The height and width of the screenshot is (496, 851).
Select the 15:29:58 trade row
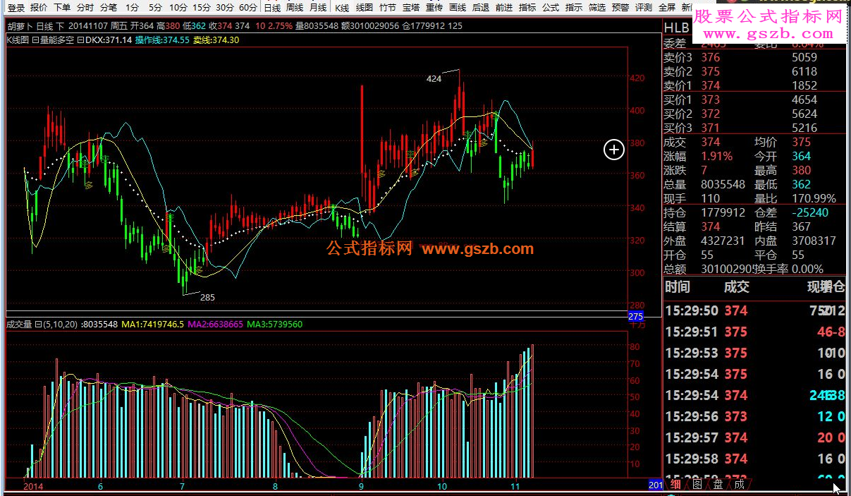(754, 459)
